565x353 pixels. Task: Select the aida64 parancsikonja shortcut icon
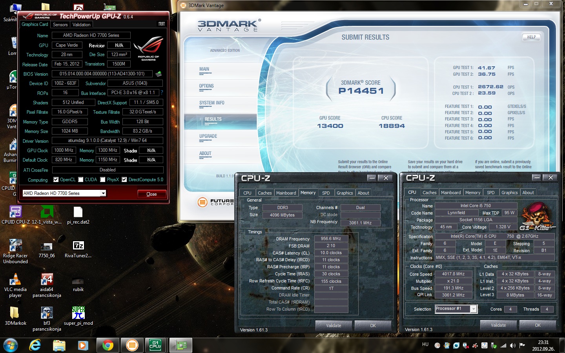pyautogui.click(x=47, y=279)
